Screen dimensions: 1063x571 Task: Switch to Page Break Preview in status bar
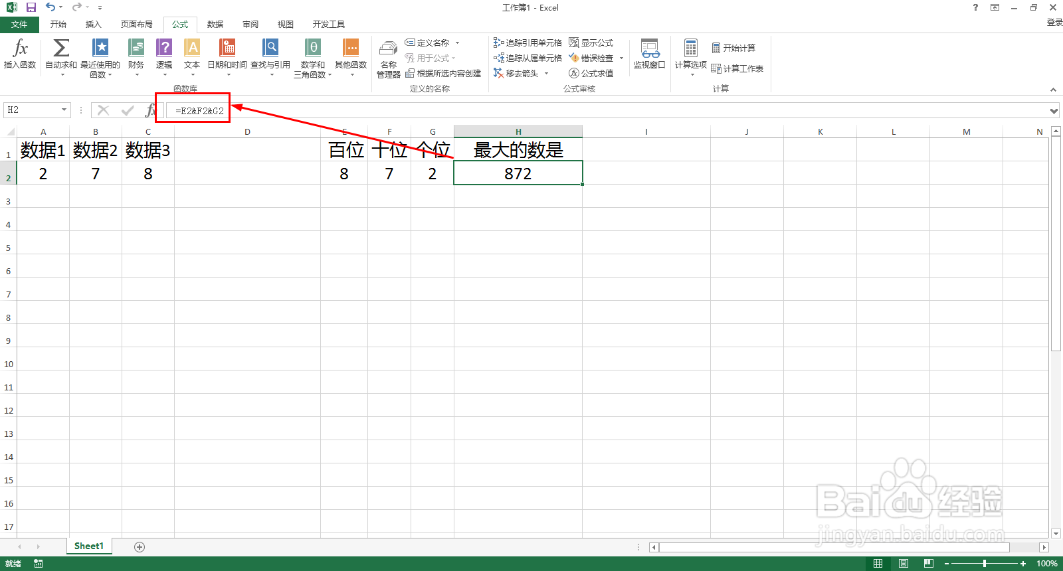click(929, 563)
